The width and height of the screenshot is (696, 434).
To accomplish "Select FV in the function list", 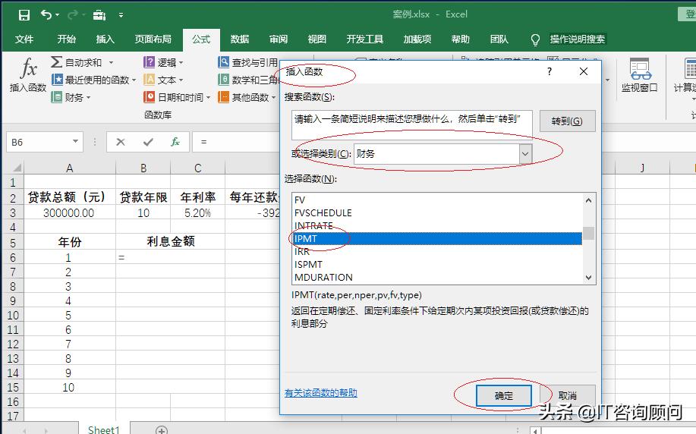I will point(437,200).
